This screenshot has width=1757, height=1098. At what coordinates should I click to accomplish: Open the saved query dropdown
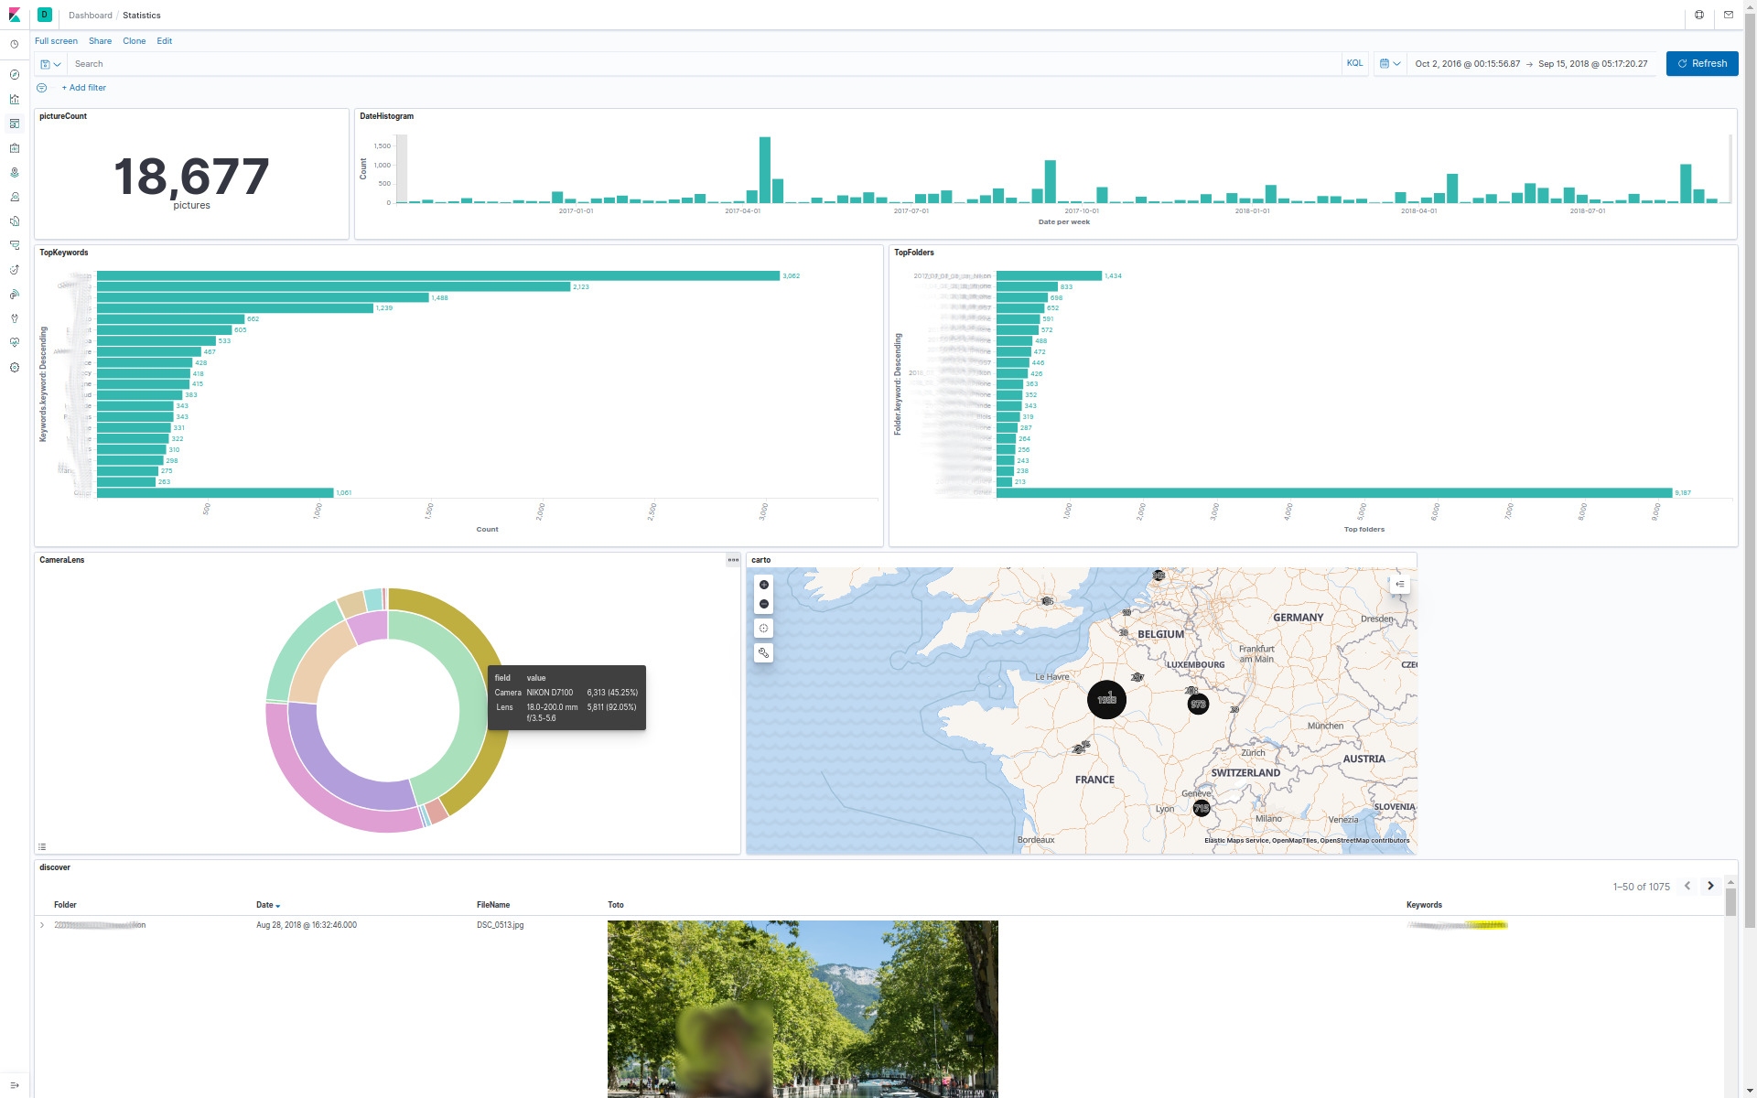[50, 64]
